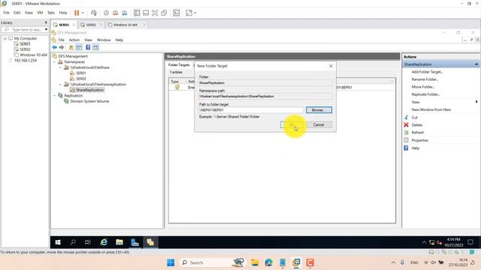Open the dropdown arrow beside the stretch icon
This screenshot has height=270, width=481.
[195, 13]
